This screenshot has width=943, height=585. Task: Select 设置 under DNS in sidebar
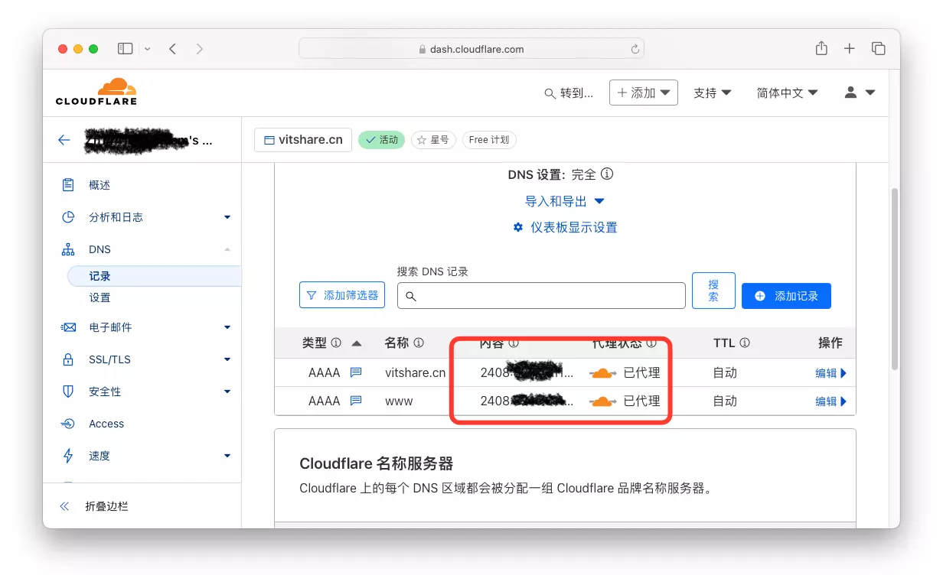(100, 297)
